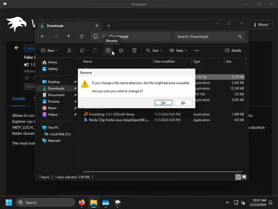Click the horizontal scrollbar in file list
Screen dimensions: 278x209
point(163,172)
